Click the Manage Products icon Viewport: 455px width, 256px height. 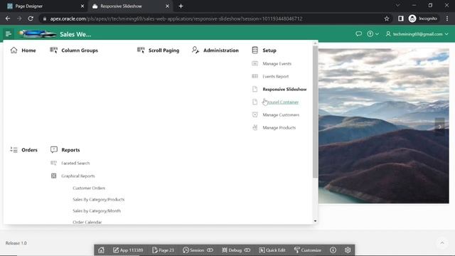[255, 127]
